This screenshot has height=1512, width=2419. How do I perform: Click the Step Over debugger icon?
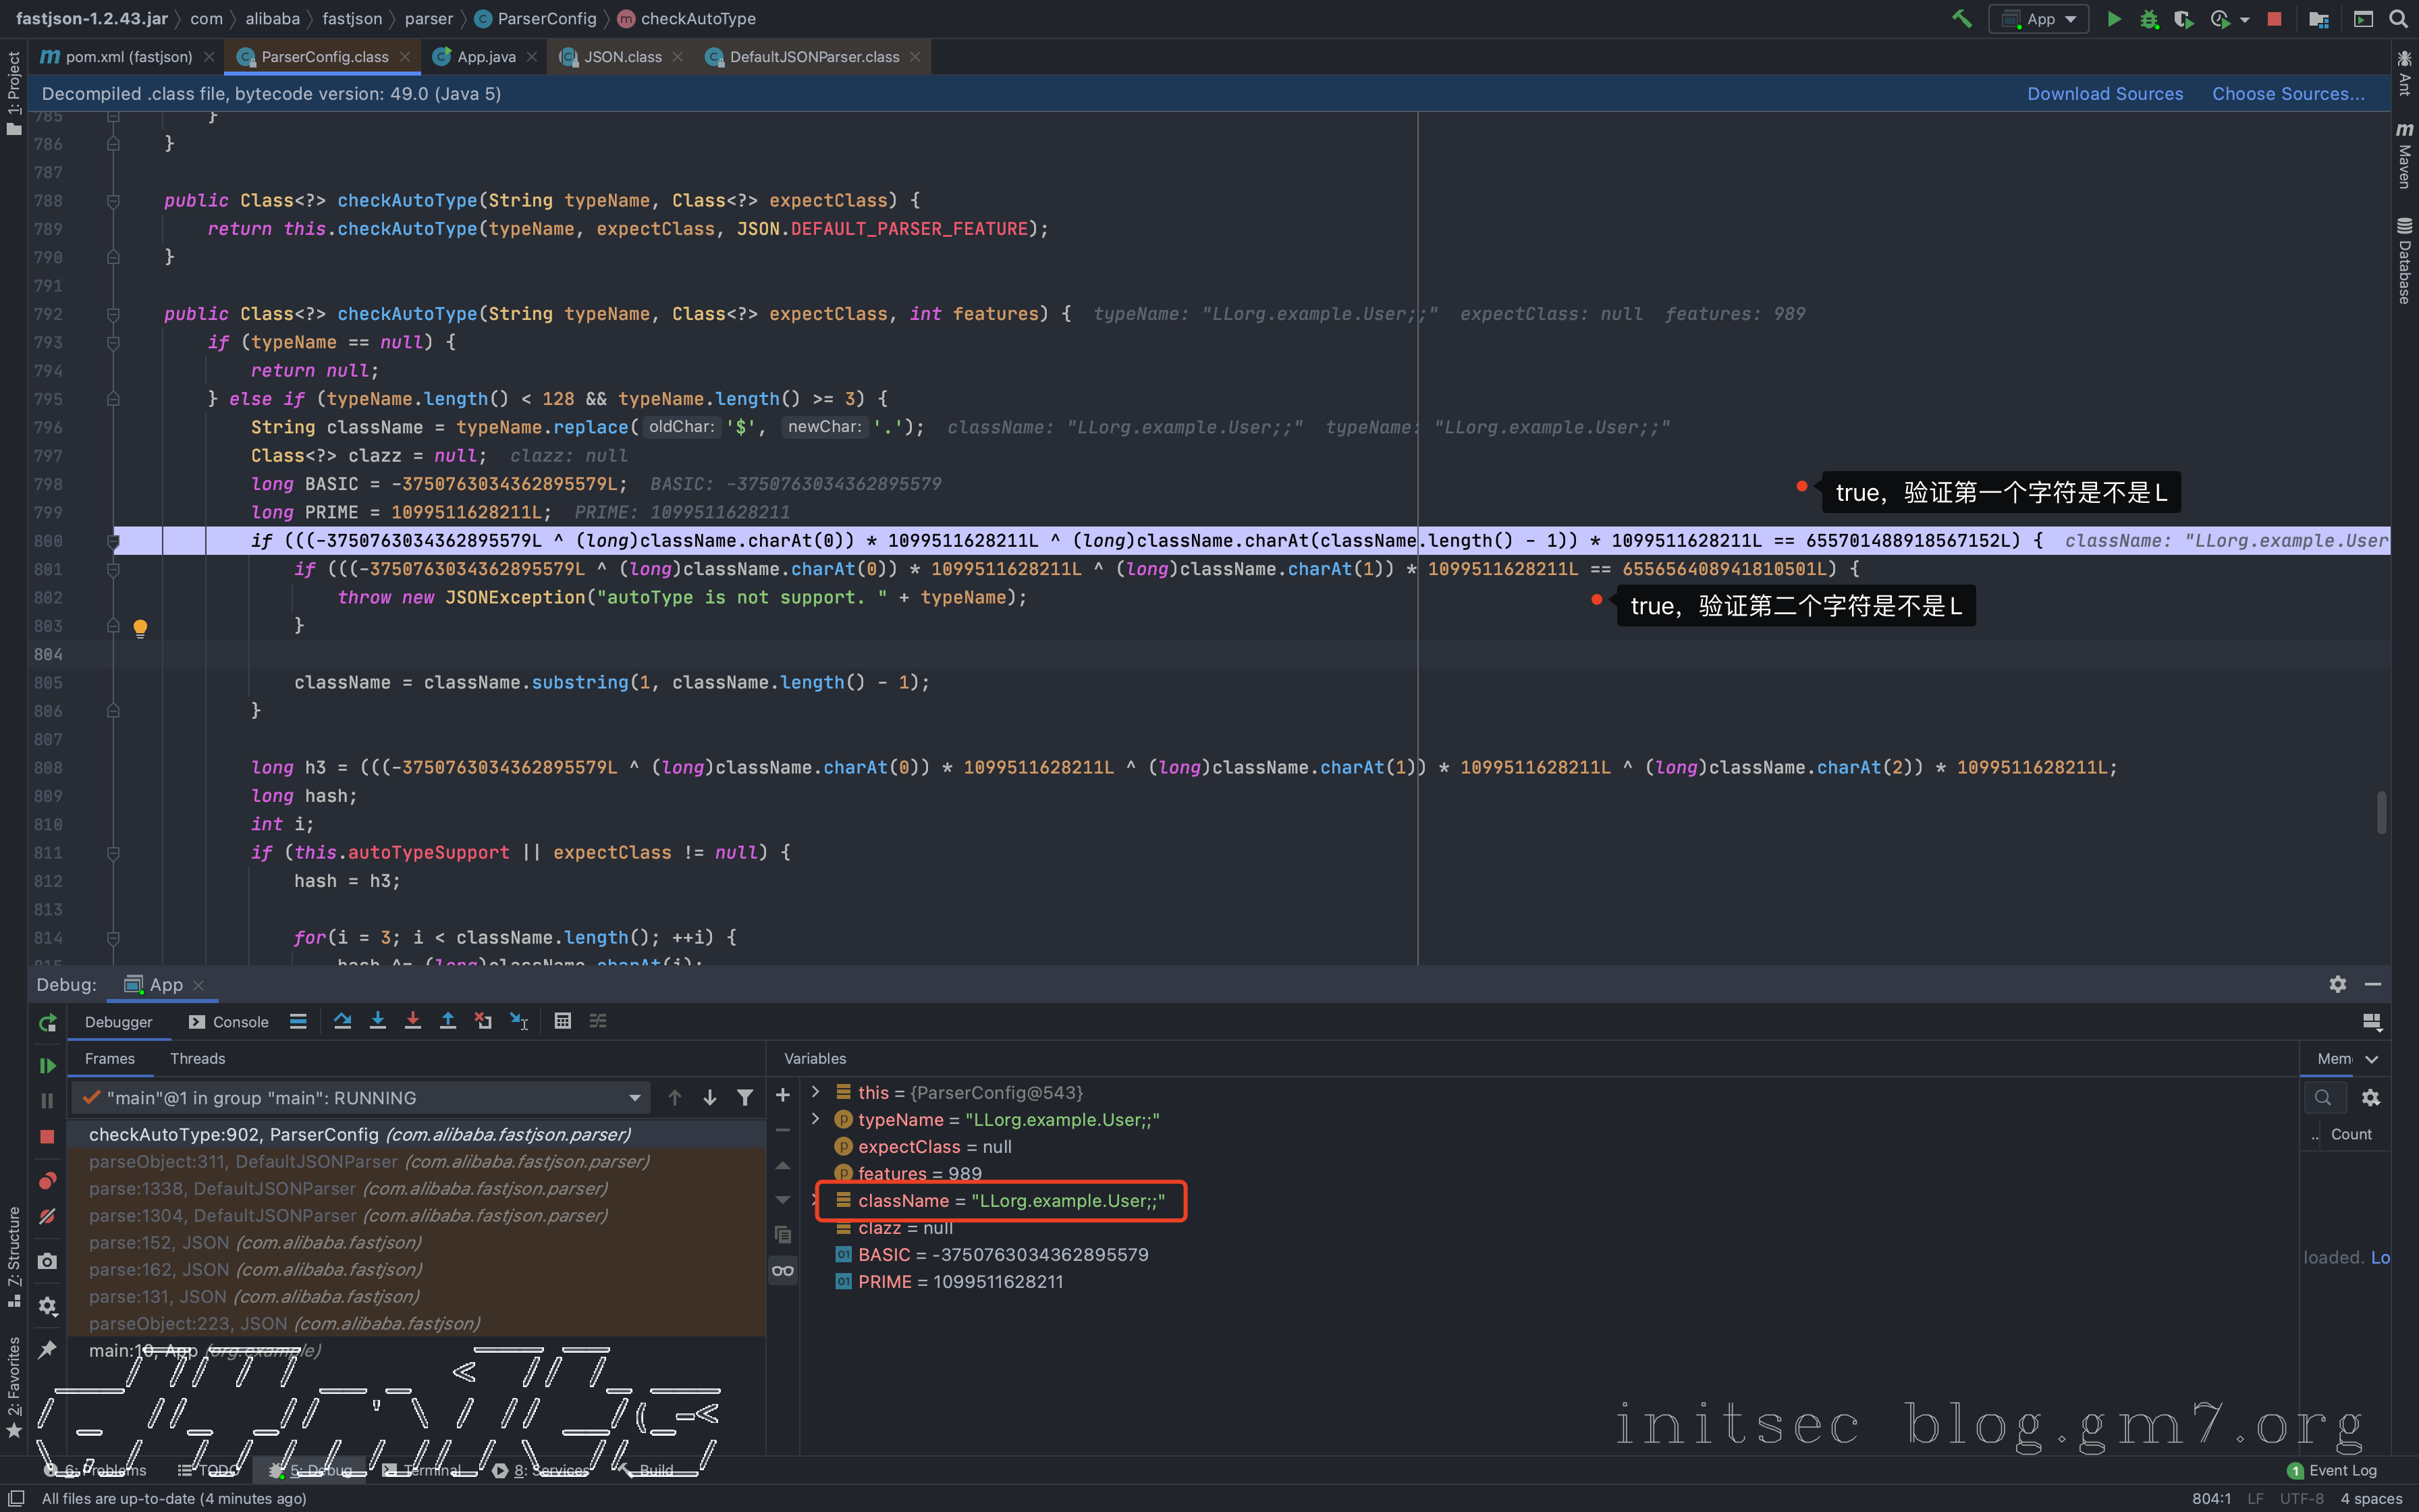[x=342, y=1021]
